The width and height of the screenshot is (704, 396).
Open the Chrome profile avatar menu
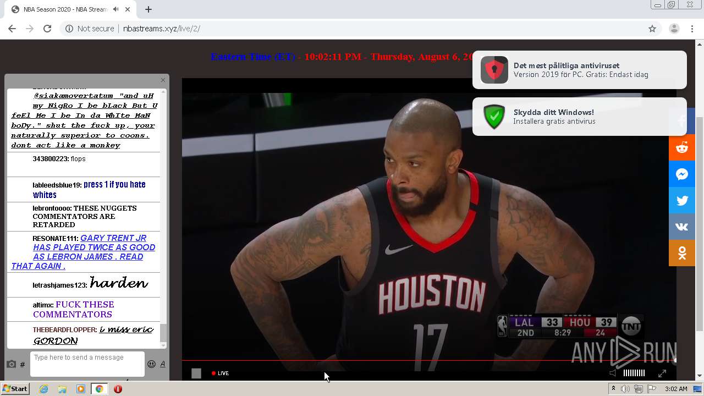tap(674, 29)
